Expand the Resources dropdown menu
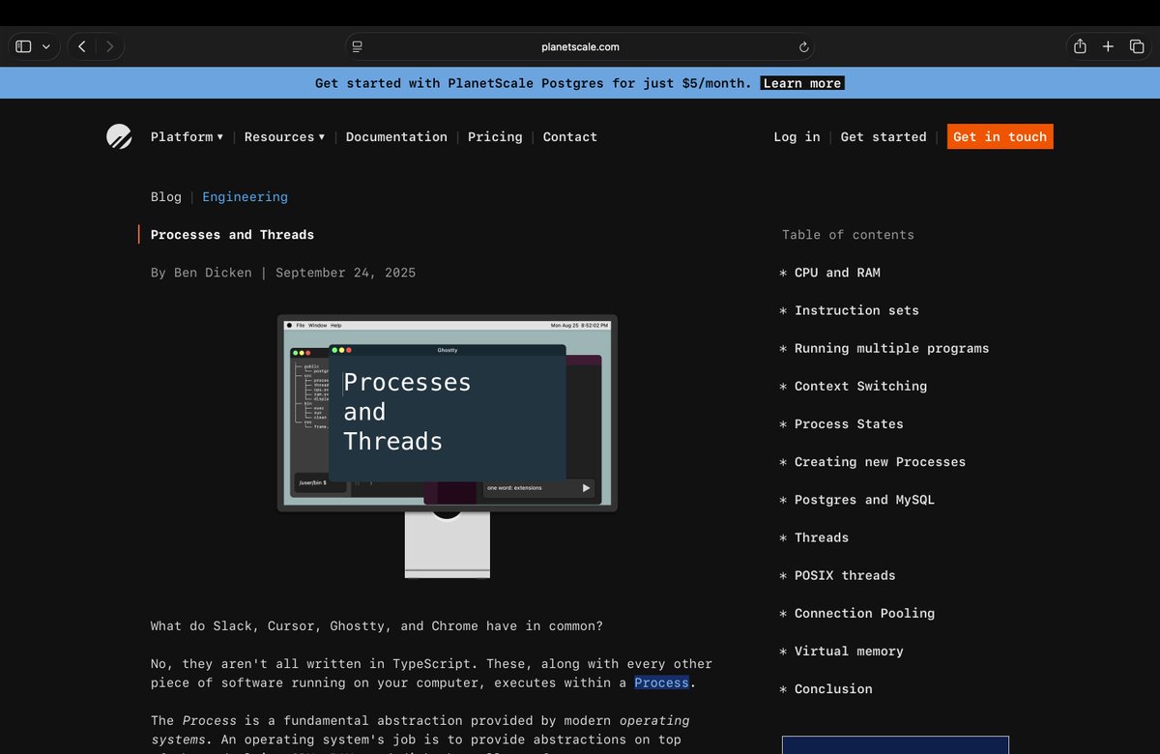This screenshot has width=1160, height=754. click(284, 136)
